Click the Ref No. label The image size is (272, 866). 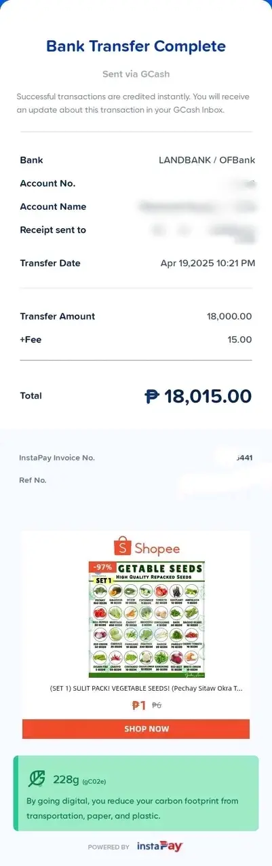pos(33,480)
